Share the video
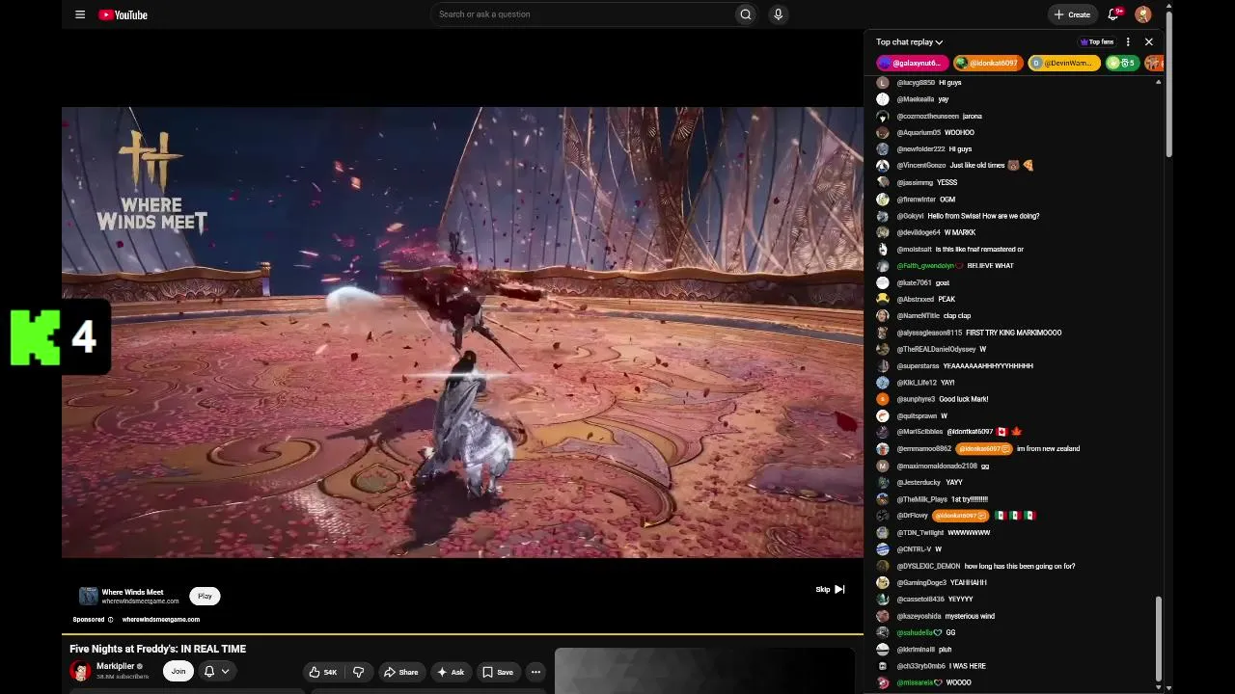The image size is (1235, 694). coord(400,672)
